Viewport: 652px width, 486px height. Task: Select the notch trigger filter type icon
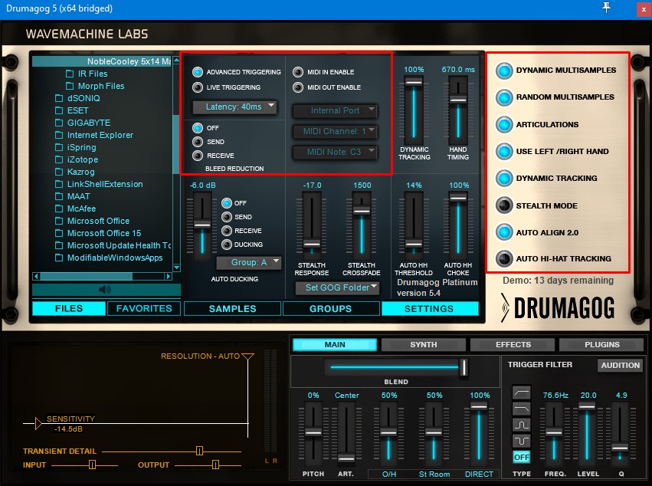(522, 441)
